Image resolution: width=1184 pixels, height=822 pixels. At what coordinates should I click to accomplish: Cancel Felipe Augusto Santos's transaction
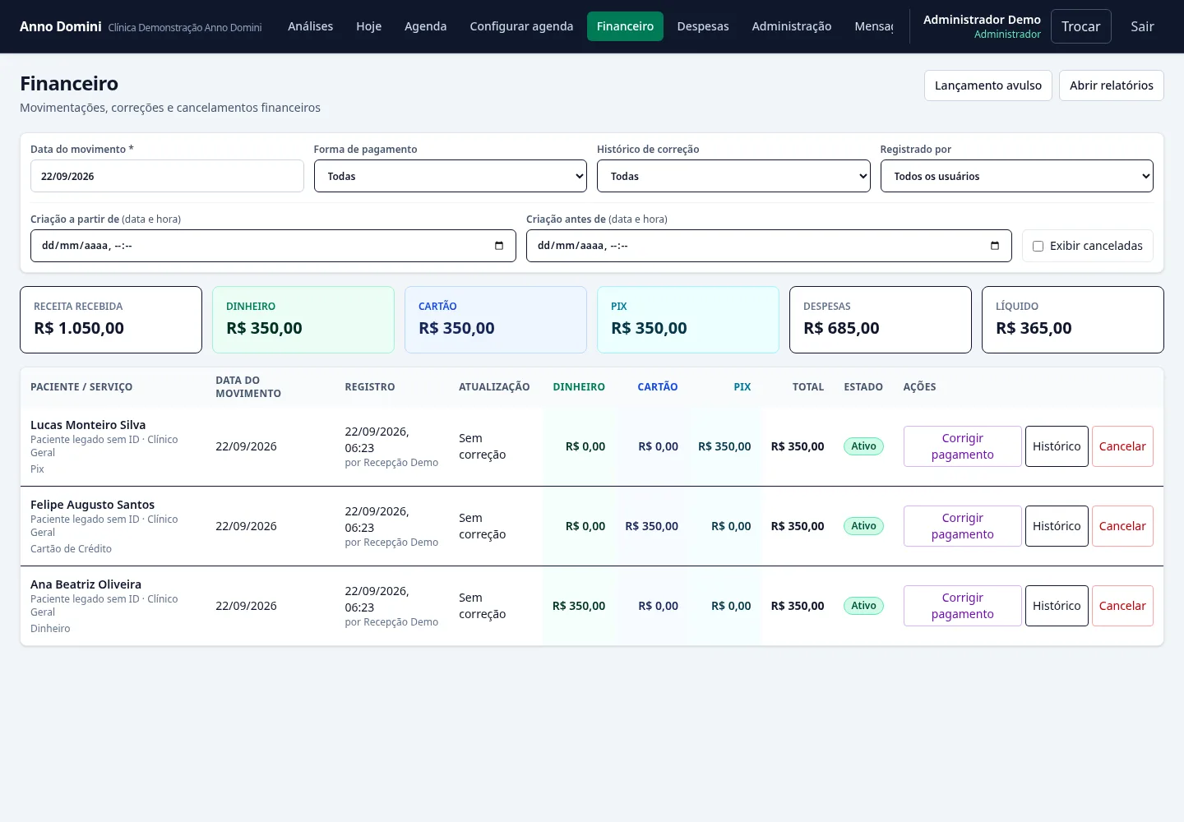coord(1122,526)
